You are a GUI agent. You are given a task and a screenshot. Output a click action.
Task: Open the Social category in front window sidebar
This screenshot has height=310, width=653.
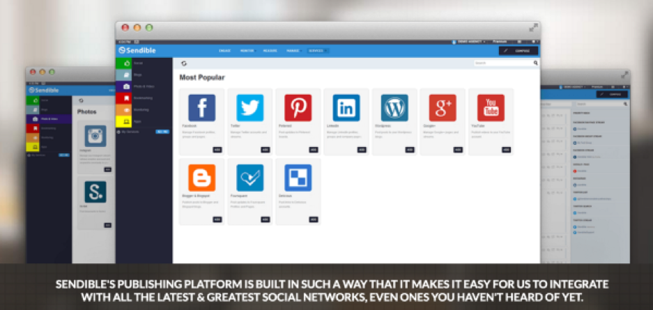point(144,63)
